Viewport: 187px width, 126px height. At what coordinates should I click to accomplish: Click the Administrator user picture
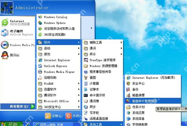(7, 8)
